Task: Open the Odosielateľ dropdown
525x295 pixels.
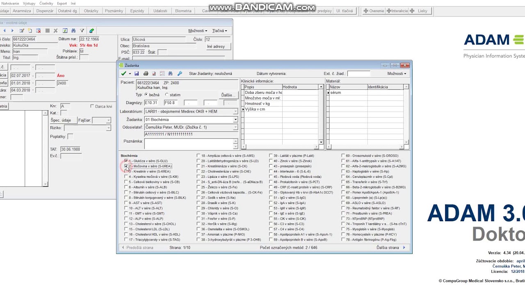Action: tap(235, 127)
